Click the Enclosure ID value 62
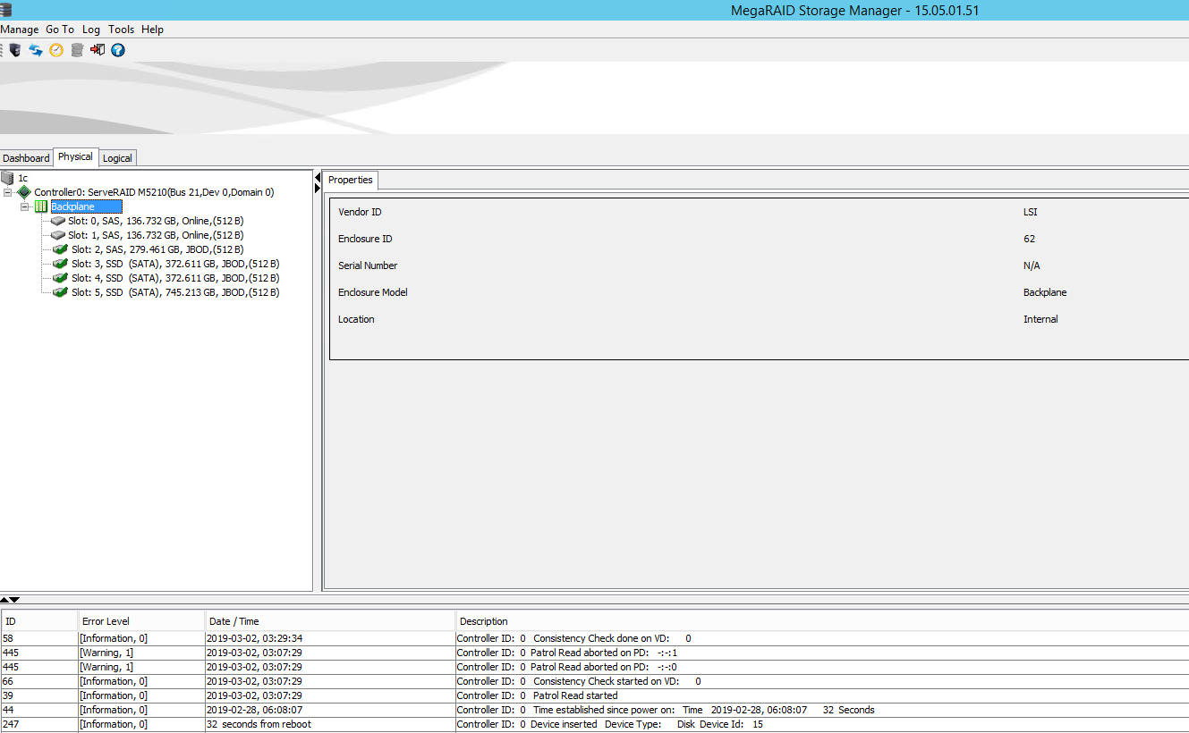The height and width of the screenshot is (733, 1189). click(x=1030, y=239)
